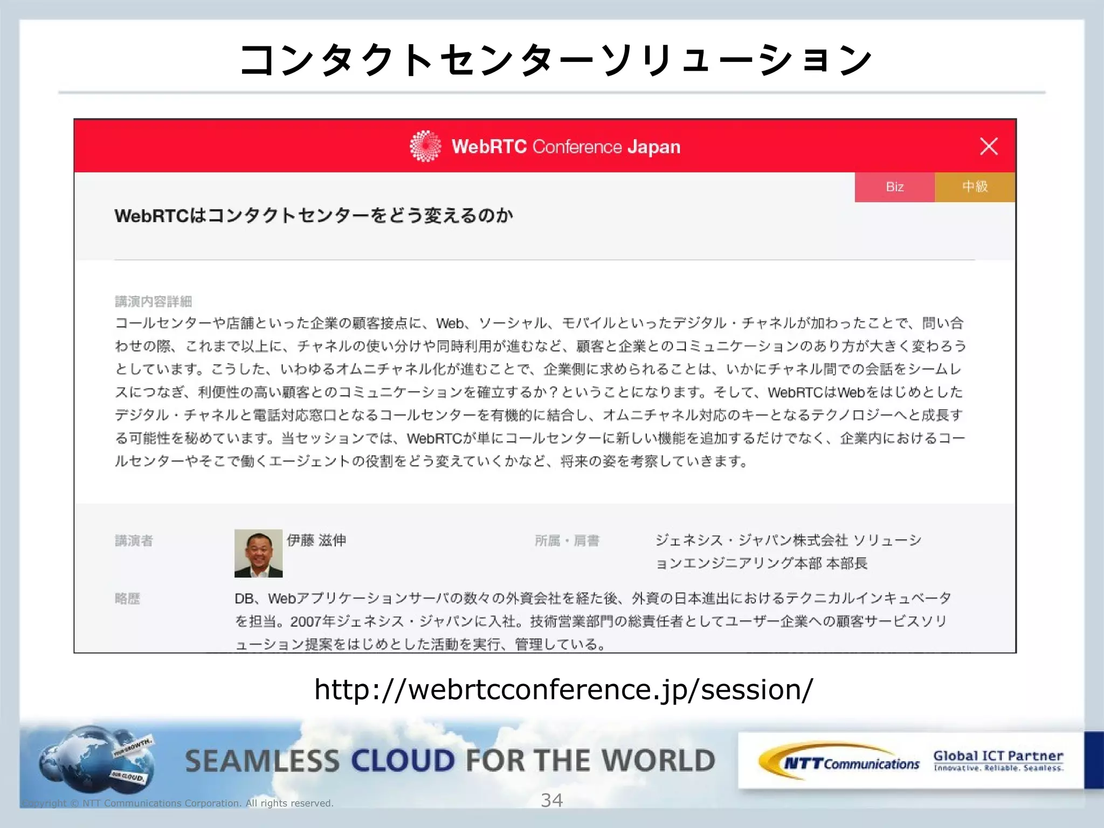Click the affiliation ジェネシス・ジャパン株式会社 text

788,551
